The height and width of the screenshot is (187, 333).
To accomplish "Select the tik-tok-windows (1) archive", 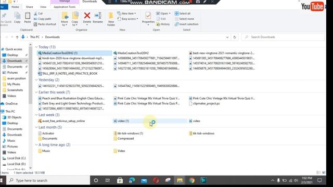I will (128, 133).
